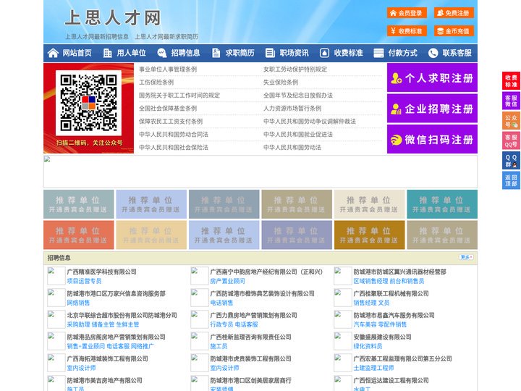Click the red 收费标准 side floating button
The image size is (521, 391).
[511, 81]
